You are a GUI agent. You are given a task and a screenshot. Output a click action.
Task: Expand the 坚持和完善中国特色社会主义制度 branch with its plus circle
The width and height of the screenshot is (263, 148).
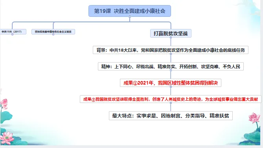(x=53, y=34)
